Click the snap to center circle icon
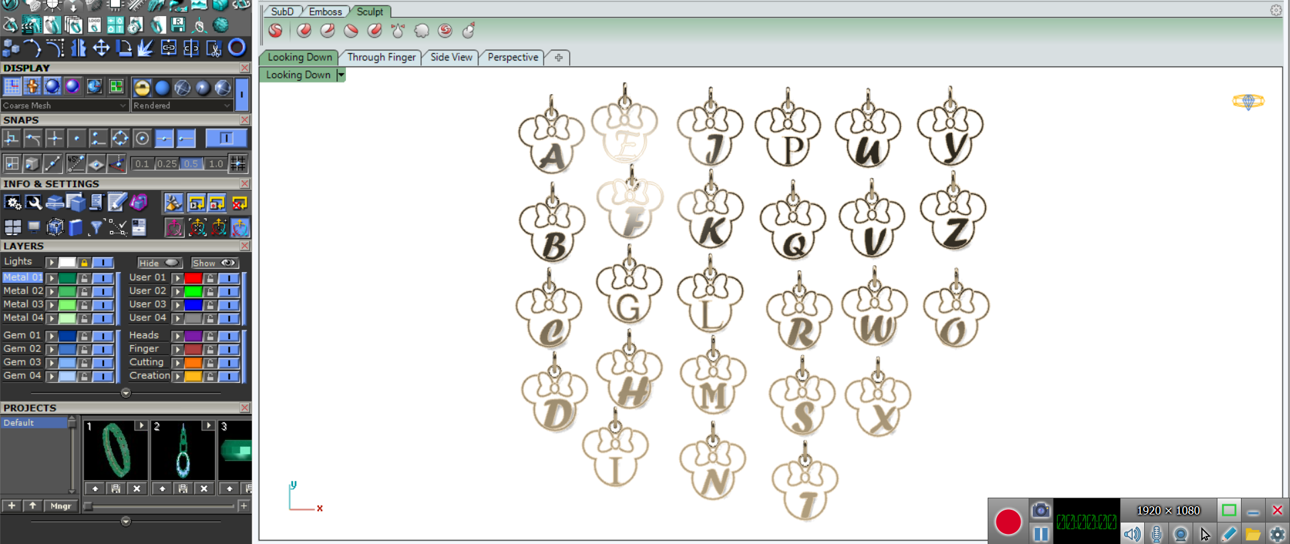The height and width of the screenshot is (544, 1290). click(x=142, y=138)
